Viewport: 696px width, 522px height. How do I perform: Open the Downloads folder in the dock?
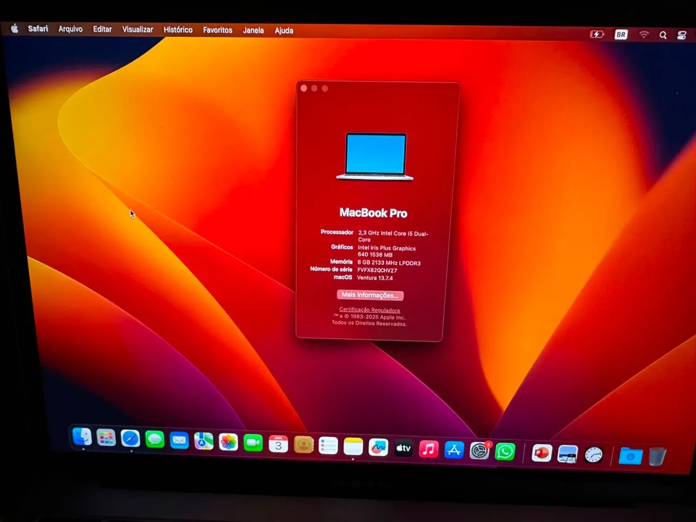[x=630, y=456]
